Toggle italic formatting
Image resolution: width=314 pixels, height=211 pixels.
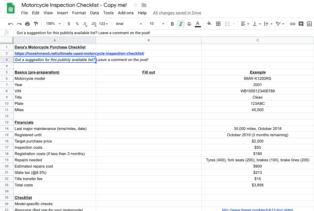tap(181, 24)
